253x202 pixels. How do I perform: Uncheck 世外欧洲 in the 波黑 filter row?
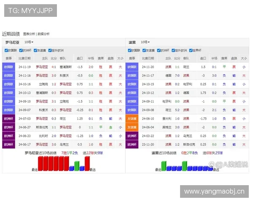click(x=173, y=50)
